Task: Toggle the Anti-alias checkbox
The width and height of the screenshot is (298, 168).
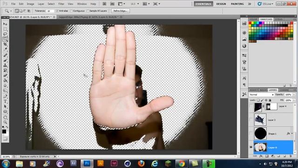Action: click(57, 11)
